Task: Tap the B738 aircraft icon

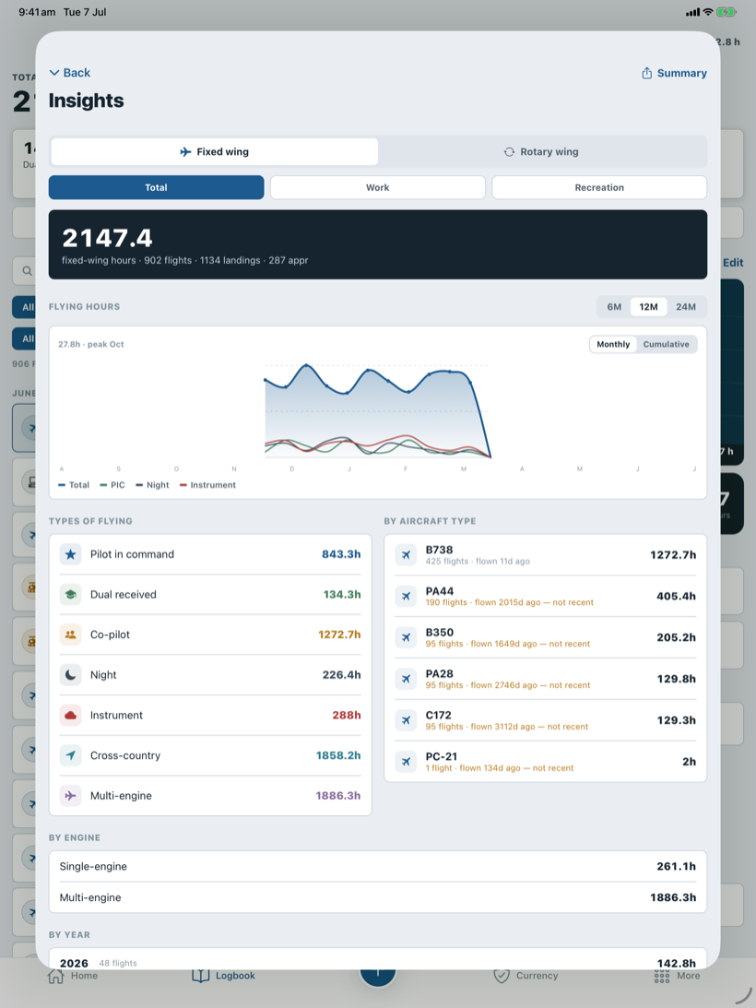Action: [406, 555]
